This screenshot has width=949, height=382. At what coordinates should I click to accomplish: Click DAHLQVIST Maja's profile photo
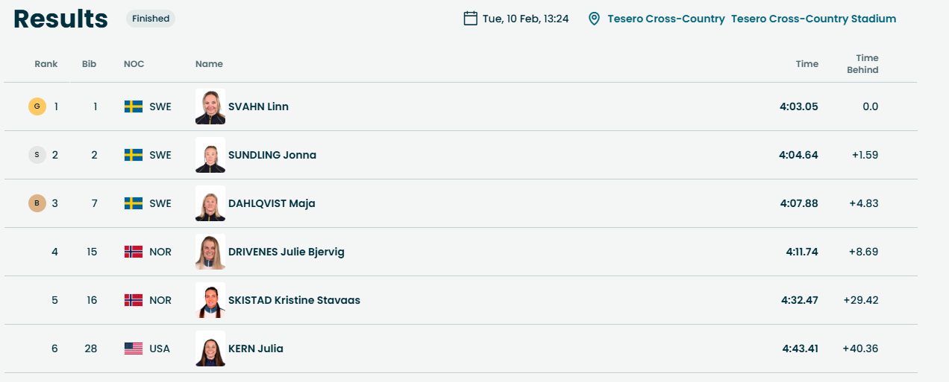(210, 203)
